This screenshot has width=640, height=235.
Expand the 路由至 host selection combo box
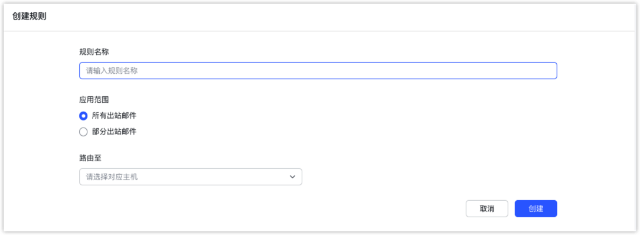(x=191, y=177)
